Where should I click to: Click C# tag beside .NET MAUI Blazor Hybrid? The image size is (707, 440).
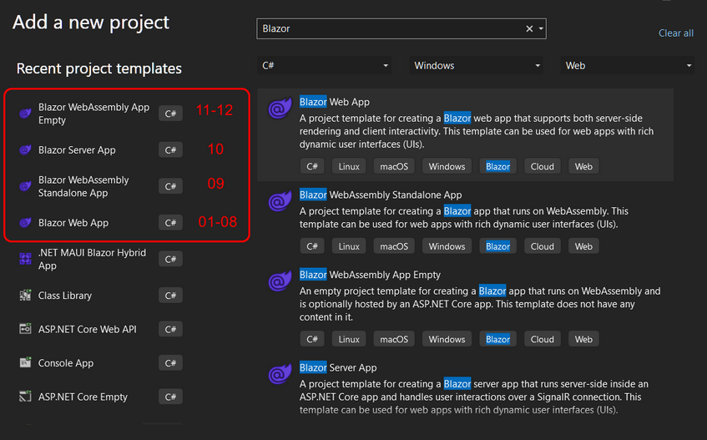(x=170, y=259)
